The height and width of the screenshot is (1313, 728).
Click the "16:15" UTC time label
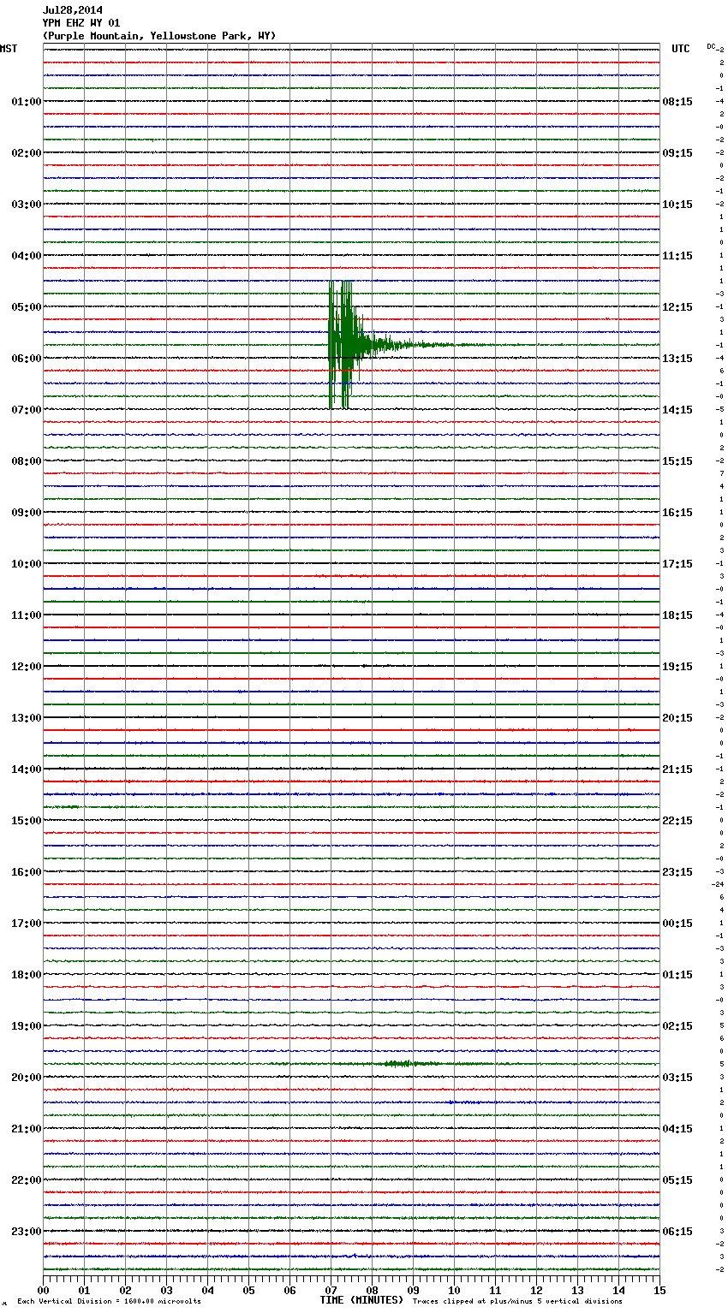coord(677,513)
